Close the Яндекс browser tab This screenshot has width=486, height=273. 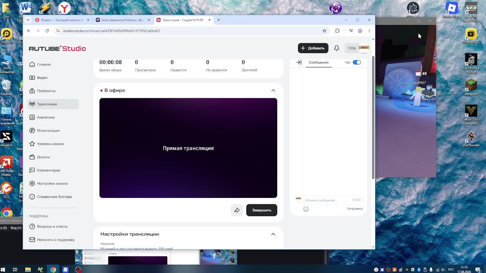click(88, 20)
